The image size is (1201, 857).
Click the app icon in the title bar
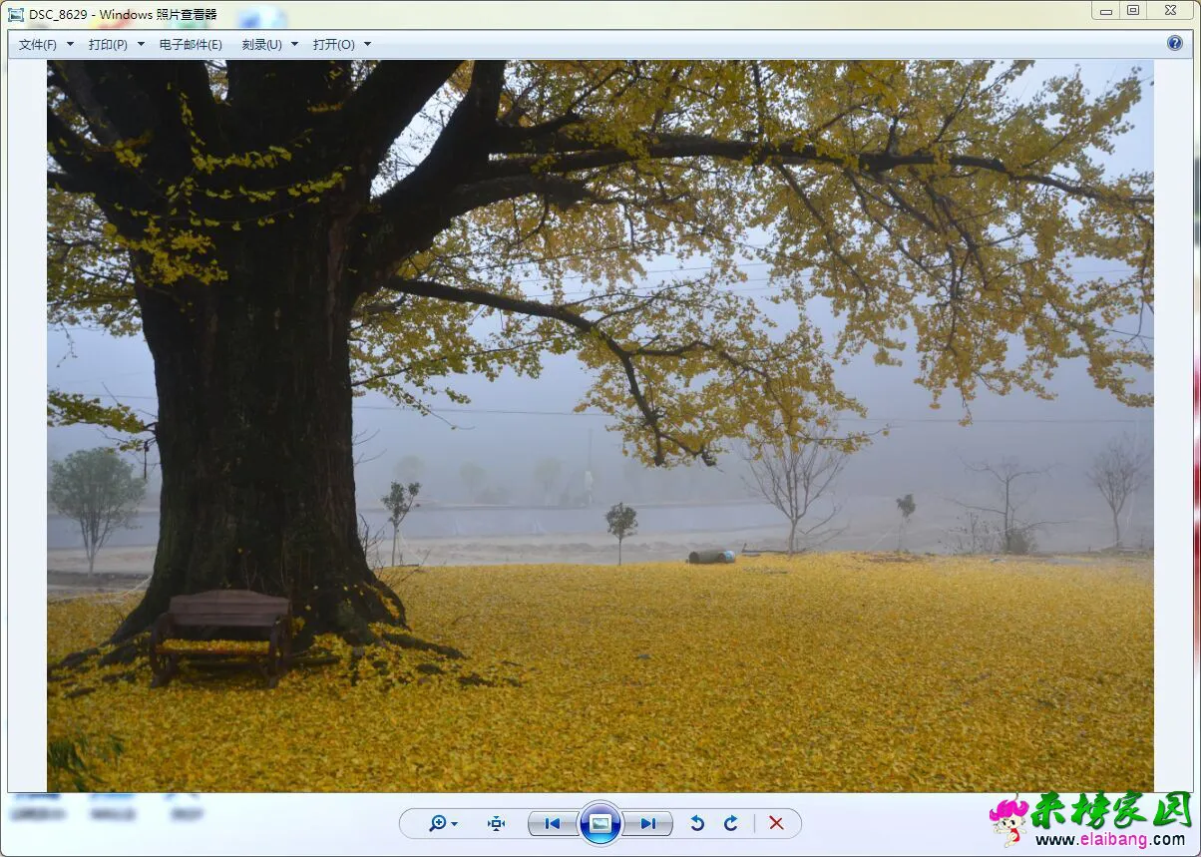(x=16, y=15)
